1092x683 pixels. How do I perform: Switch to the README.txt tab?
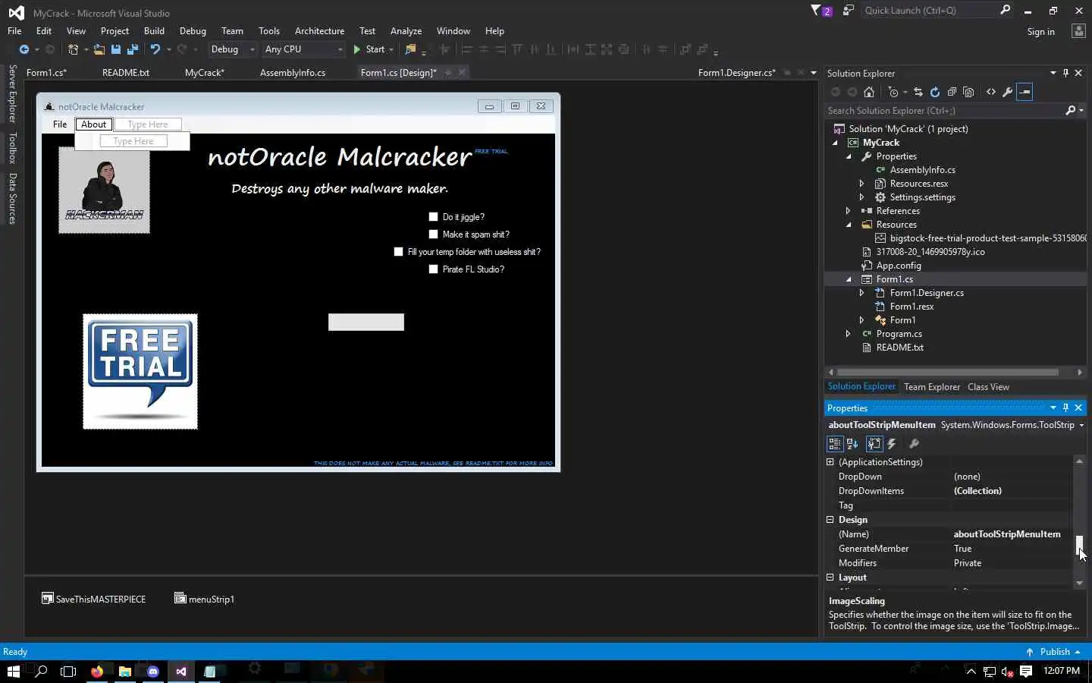(x=126, y=73)
